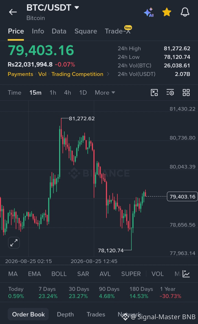Expand chart to fullscreen icon
Viewport: 198px width, 324px height.
point(14,243)
